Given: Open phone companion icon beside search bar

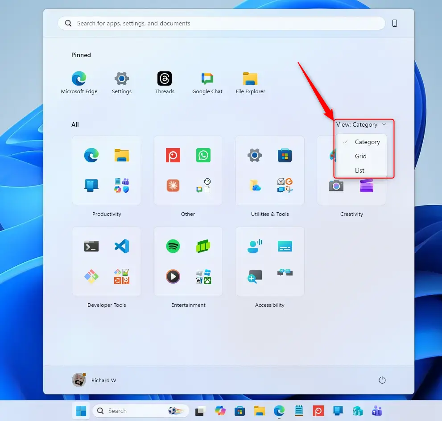Looking at the screenshot, I should (395, 23).
